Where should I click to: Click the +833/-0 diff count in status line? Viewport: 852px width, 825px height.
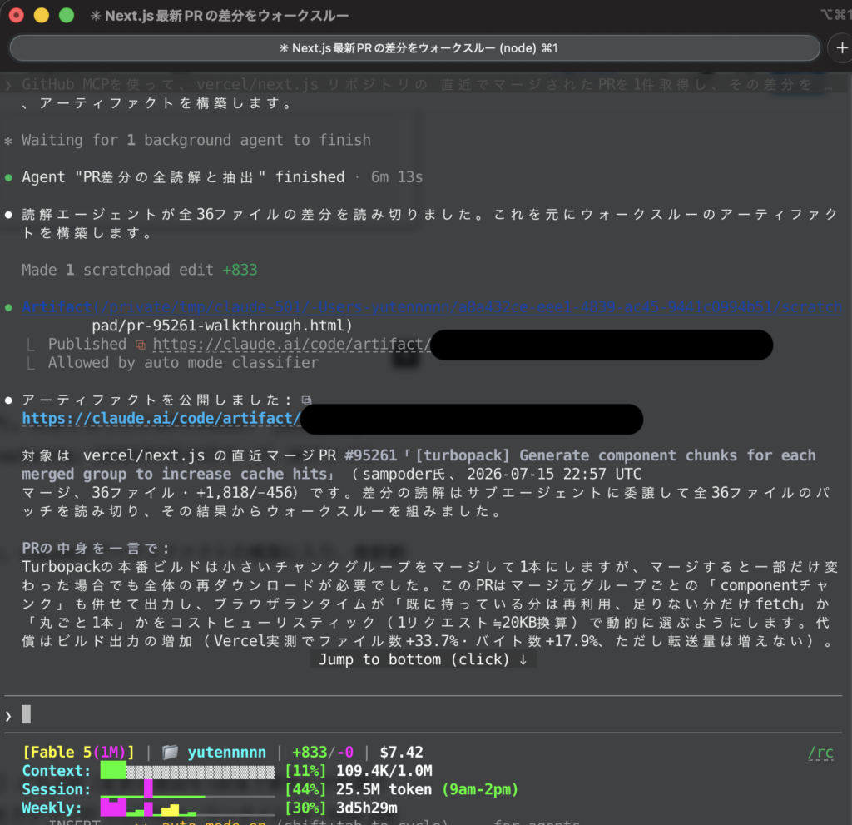[323, 752]
